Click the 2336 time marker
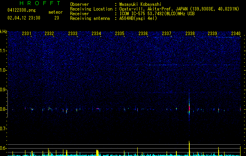 [x=143, y=34]
